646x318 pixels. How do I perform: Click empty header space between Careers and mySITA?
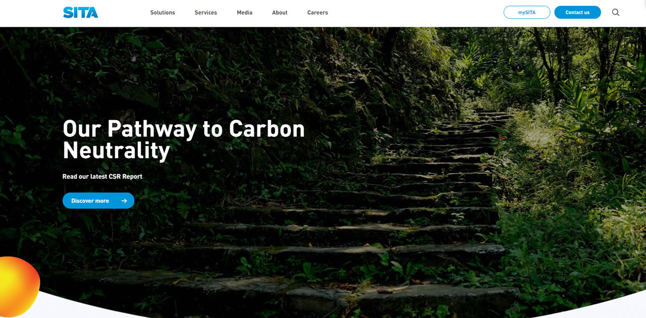pos(414,13)
